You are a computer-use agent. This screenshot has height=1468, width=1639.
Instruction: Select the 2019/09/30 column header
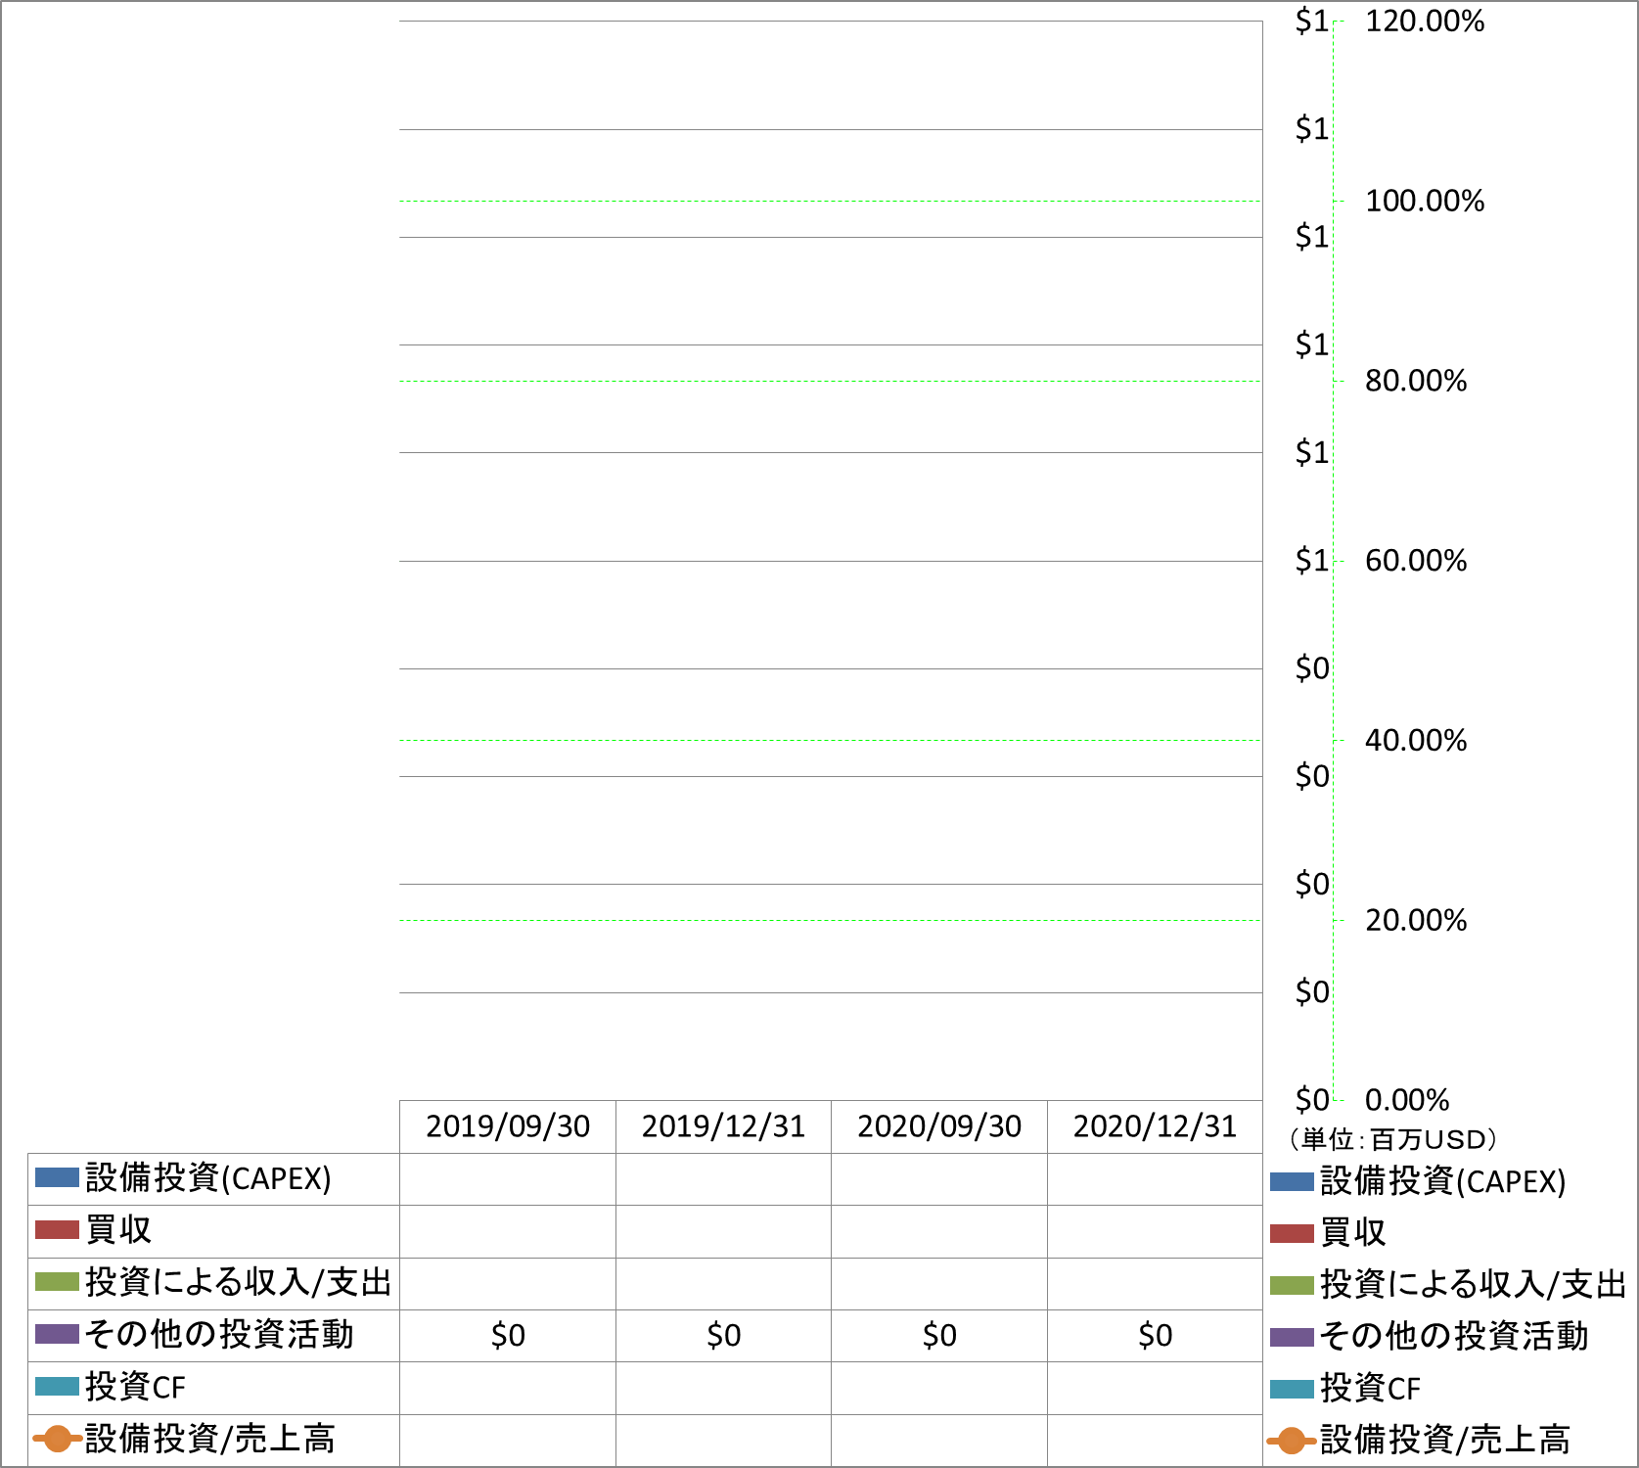(x=508, y=1126)
